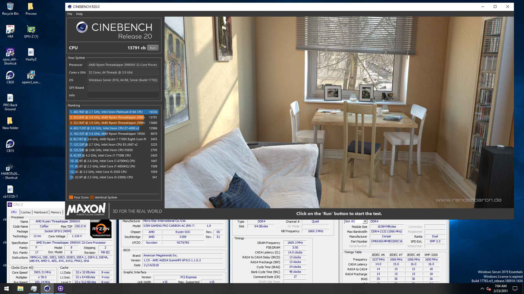Select ranking entry Core i5-5300U
This screenshot has width=524, height=294.
[114, 177]
